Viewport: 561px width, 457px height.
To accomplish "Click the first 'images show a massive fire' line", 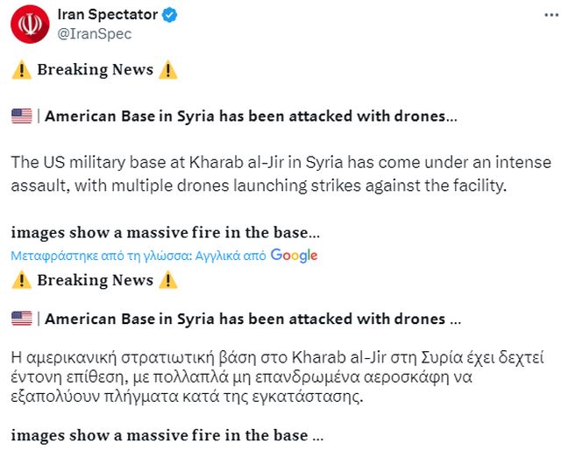I will click(165, 233).
